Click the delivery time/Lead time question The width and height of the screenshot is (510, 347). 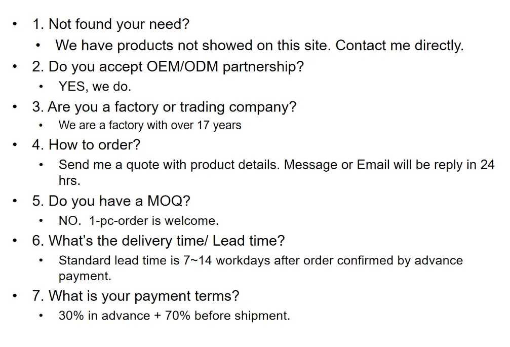[159, 241]
